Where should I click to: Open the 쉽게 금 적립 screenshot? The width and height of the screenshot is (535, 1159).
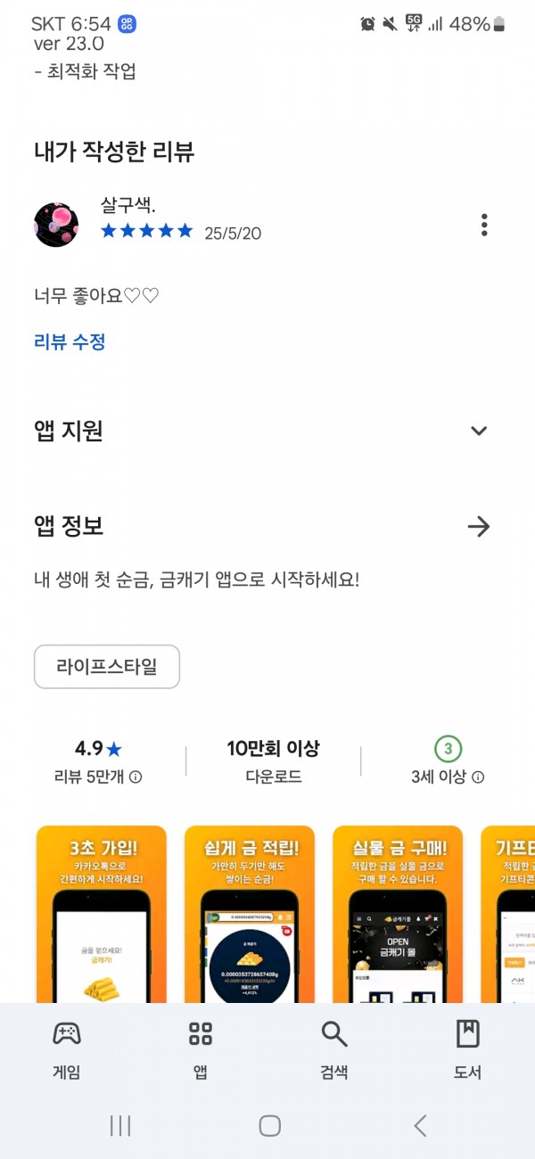point(250,915)
